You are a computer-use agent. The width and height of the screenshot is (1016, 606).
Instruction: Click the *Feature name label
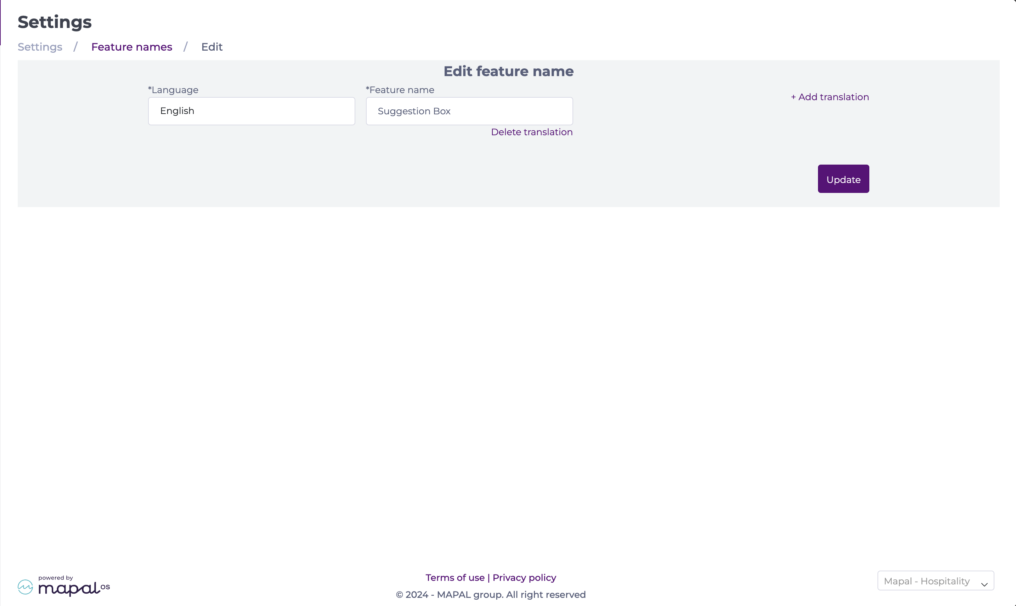coord(400,90)
